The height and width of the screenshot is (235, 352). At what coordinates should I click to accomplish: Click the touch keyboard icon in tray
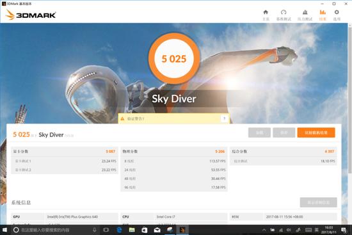tap(308, 230)
